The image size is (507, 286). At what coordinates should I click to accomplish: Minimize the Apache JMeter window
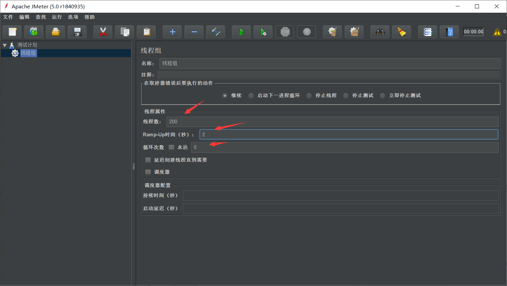(x=458, y=6)
